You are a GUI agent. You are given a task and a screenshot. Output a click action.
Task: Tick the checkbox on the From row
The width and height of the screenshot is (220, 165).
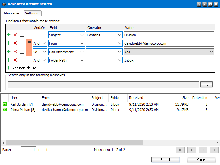click(x=22, y=43)
